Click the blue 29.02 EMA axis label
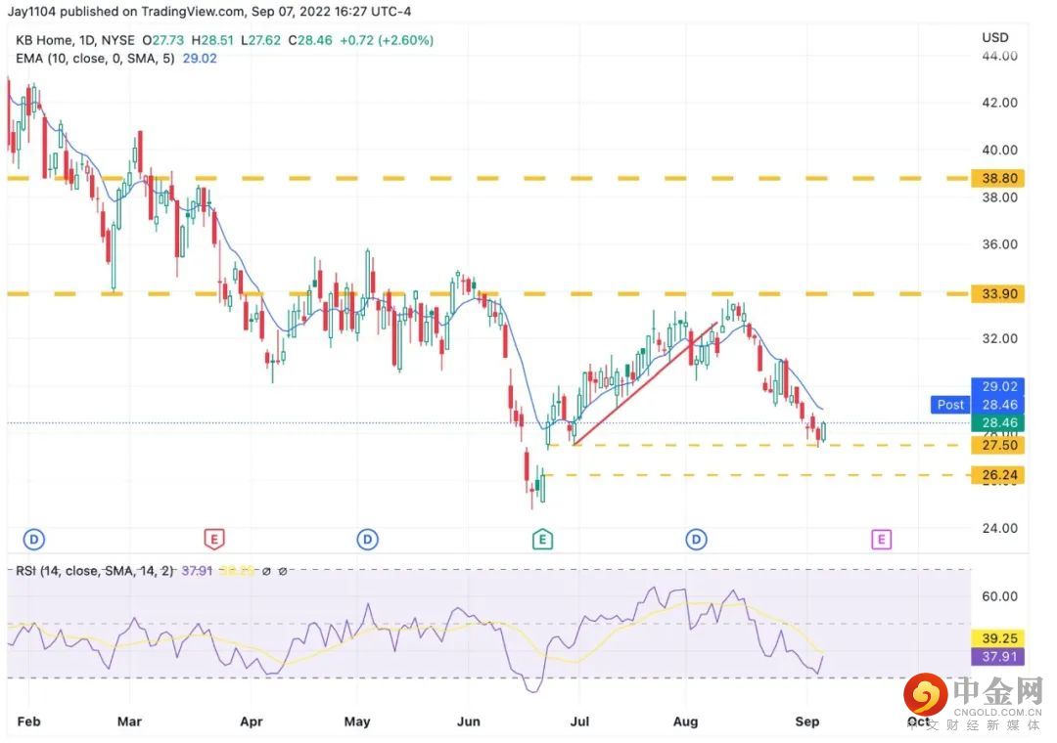Viewport: 1057px width, 743px height. (998, 387)
